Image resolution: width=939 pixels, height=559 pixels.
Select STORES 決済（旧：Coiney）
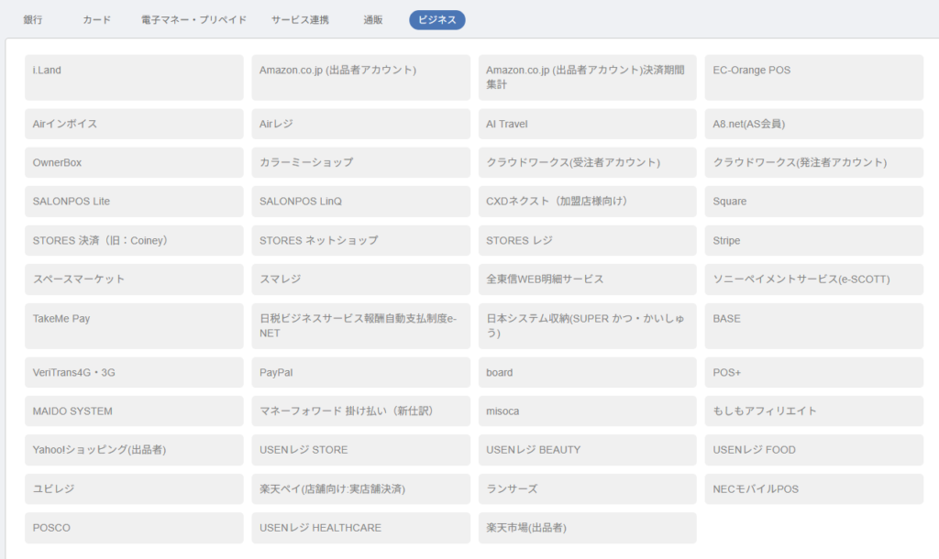(134, 241)
